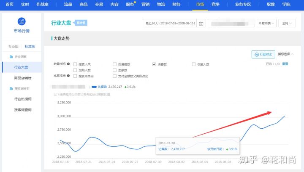304x172 pixels.
Task: Click the 重置 link
Action: (285, 64)
